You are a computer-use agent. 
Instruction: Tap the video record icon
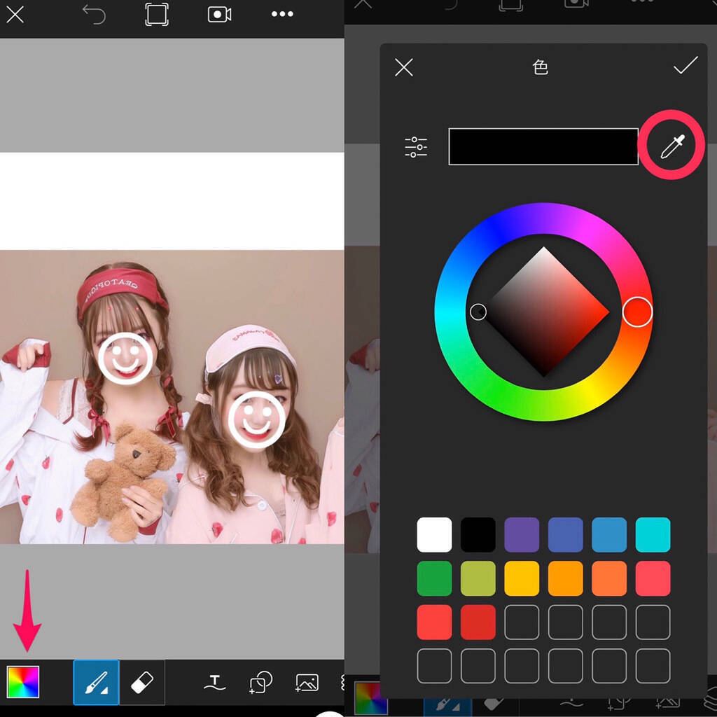219,15
